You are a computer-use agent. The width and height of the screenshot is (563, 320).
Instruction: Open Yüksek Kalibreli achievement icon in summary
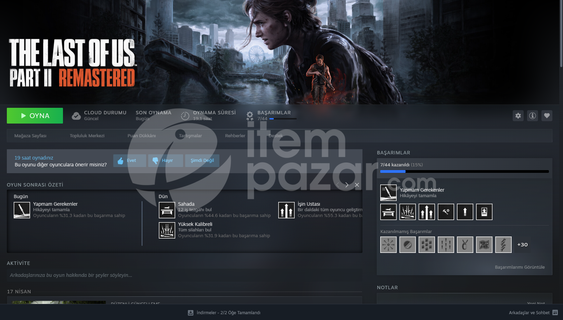coord(167,230)
